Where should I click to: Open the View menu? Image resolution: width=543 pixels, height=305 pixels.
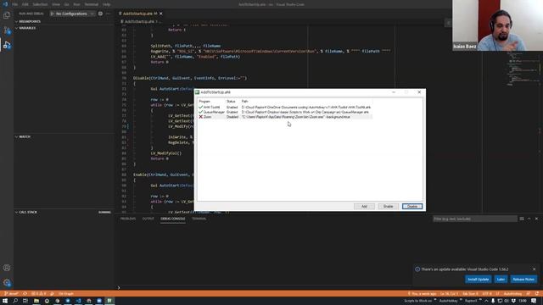[56, 4]
